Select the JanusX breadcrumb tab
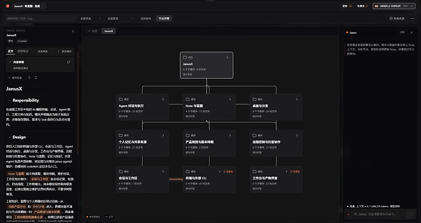The image size is (421, 223). click(x=109, y=31)
